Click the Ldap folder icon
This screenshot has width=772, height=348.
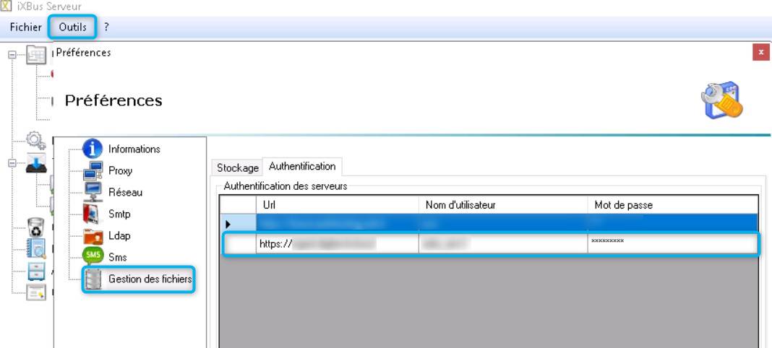[x=93, y=236]
